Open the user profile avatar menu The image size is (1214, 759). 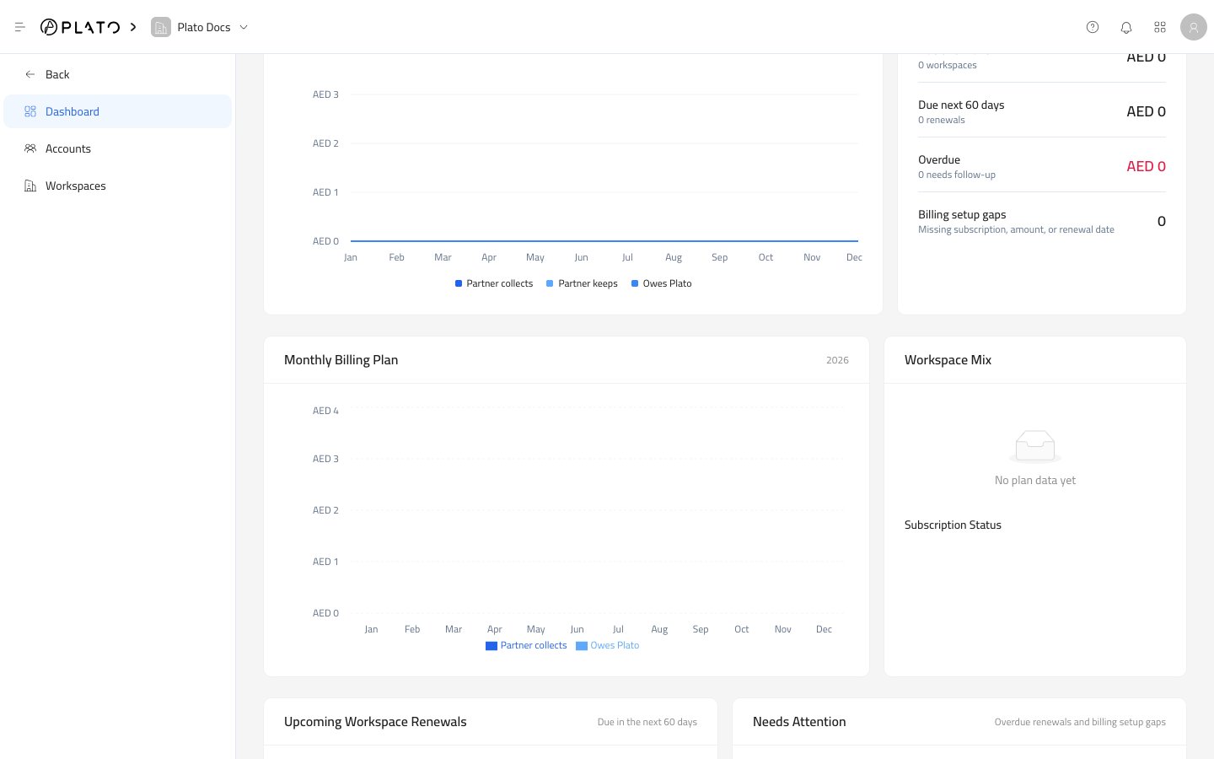(1194, 27)
